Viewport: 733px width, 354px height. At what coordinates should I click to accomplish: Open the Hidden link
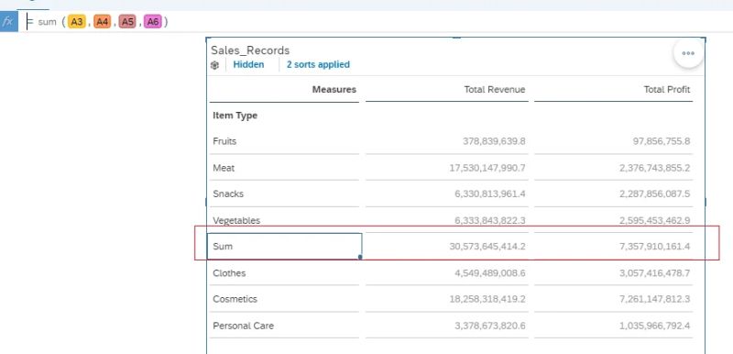pos(248,64)
